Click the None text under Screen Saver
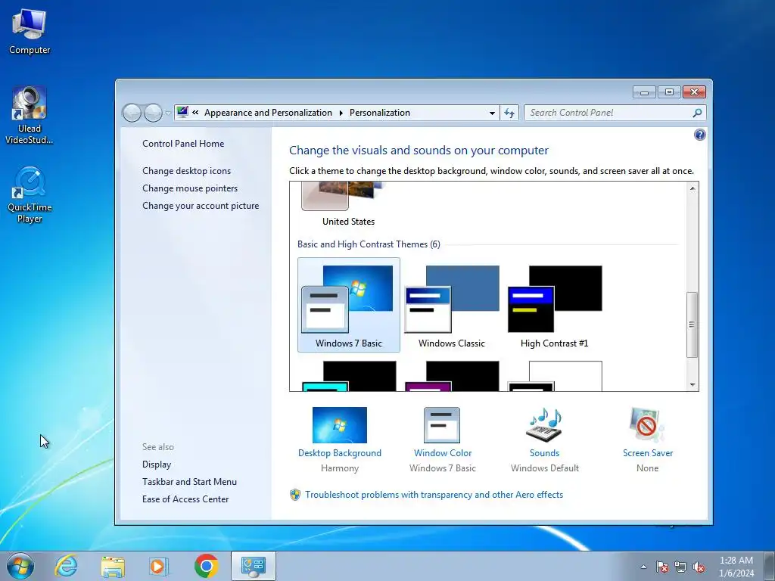Viewport: 775px width, 581px height. pyautogui.click(x=648, y=468)
